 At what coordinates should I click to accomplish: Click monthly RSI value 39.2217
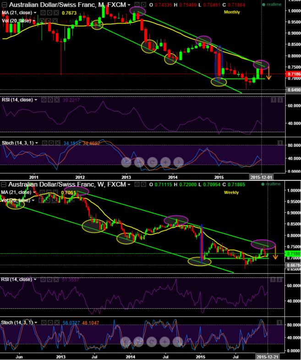click(x=71, y=100)
